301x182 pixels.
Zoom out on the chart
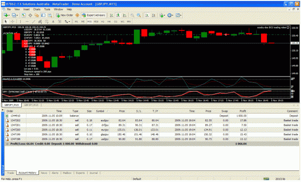[x=139, y=15]
